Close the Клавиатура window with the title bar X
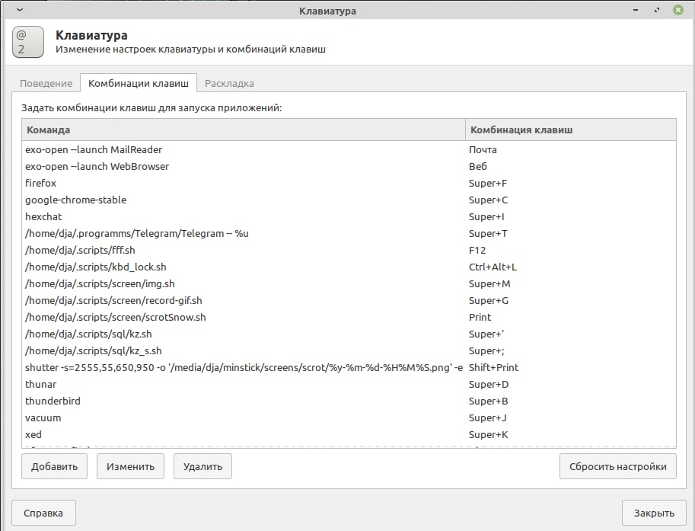 click(x=677, y=11)
